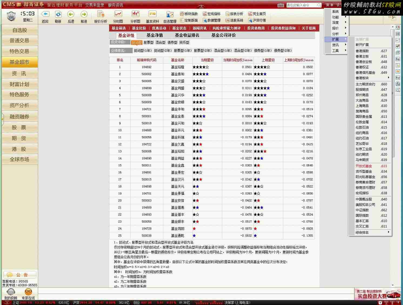This screenshot has height=305, width=403.
Task: Click the search magnifier in command box
Action: (x=319, y=5)
